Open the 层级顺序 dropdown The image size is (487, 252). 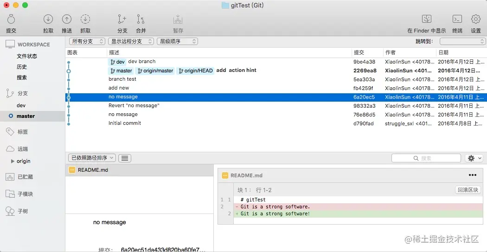[177, 41]
